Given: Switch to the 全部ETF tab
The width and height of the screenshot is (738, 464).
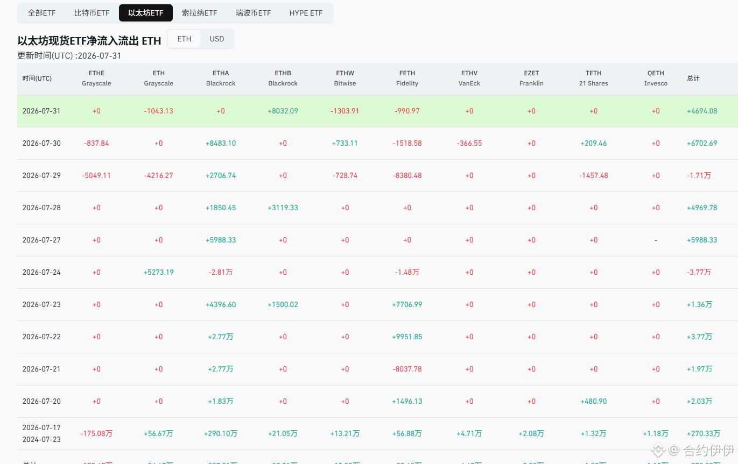Looking at the screenshot, I should coord(41,13).
